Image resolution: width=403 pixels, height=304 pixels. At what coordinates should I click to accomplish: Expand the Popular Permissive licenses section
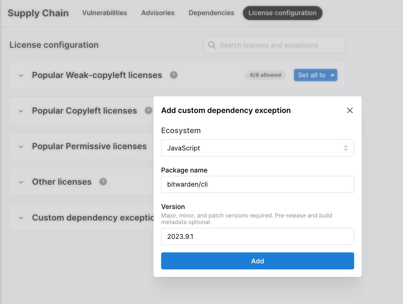21,146
